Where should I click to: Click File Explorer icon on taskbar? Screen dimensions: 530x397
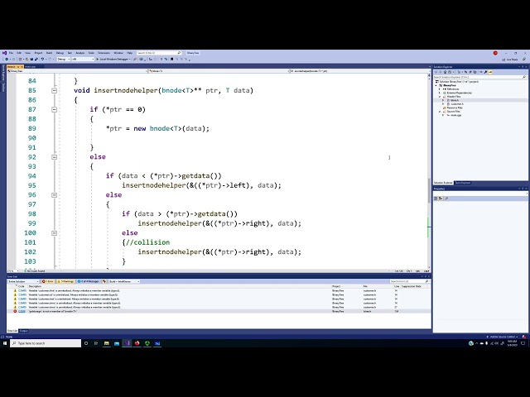[107, 343]
